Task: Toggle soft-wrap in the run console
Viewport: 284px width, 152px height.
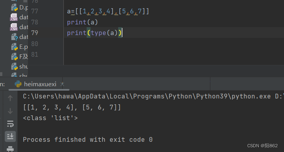Action: pyautogui.click(x=10, y=124)
